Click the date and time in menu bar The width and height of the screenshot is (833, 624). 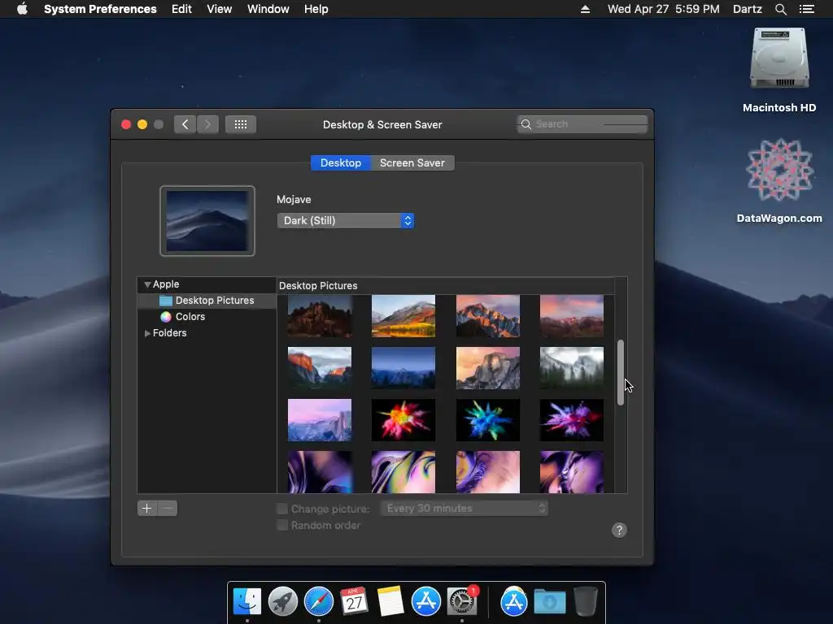pyautogui.click(x=664, y=9)
